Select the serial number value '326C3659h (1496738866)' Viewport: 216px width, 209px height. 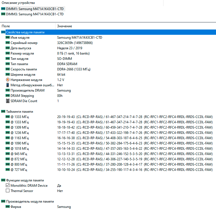coord(75,43)
